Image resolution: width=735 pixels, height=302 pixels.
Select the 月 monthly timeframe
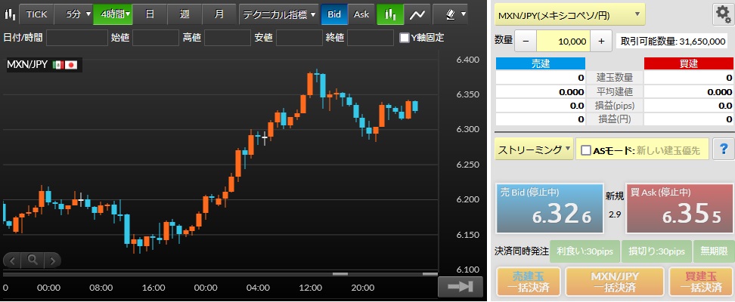[219, 14]
